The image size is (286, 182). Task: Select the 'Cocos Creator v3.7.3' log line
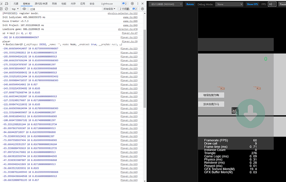coord(15,21)
